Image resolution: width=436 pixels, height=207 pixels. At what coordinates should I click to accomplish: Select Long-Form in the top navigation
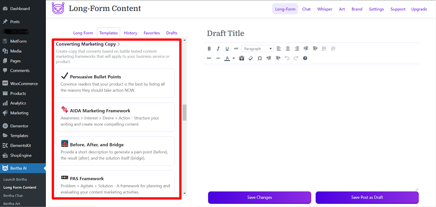click(285, 9)
